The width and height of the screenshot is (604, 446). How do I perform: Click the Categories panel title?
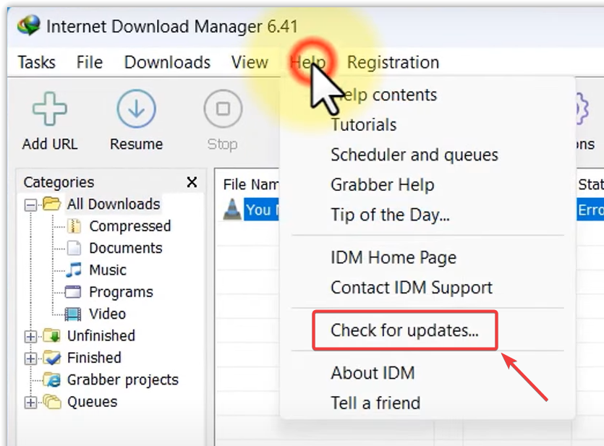pos(59,182)
